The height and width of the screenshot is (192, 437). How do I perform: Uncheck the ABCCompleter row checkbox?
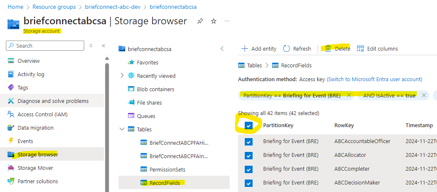(x=248, y=169)
